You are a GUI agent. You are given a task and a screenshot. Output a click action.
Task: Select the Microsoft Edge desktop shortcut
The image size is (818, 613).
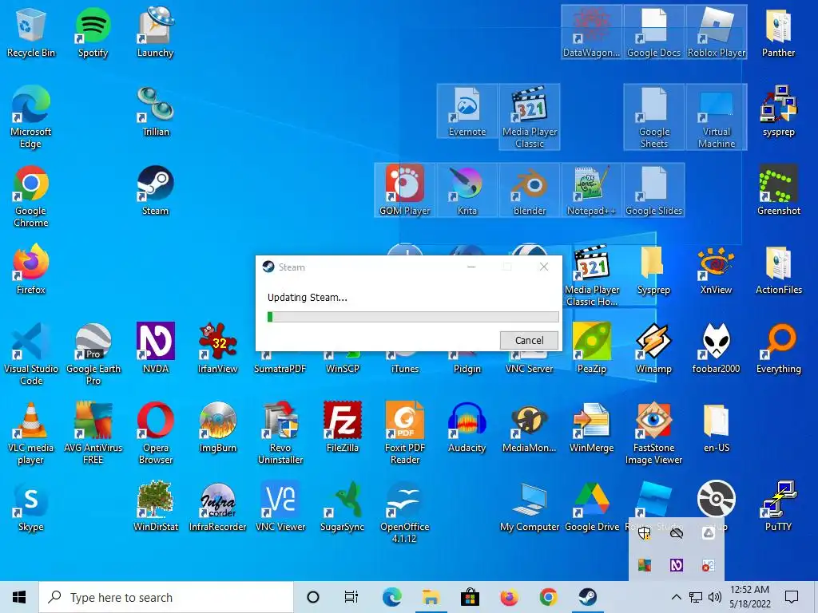[31, 117]
